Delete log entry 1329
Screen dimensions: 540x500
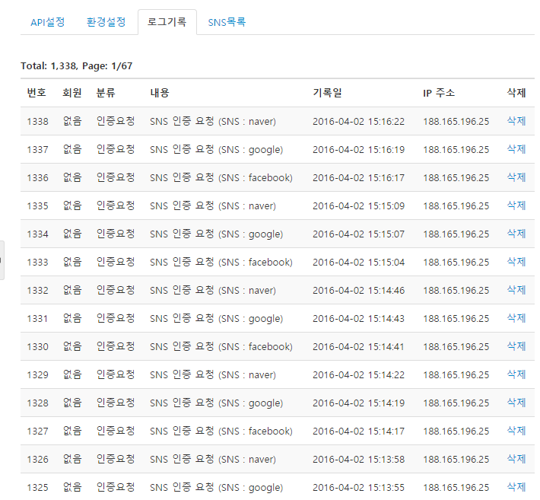pyautogui.click(x=516, y=374)
